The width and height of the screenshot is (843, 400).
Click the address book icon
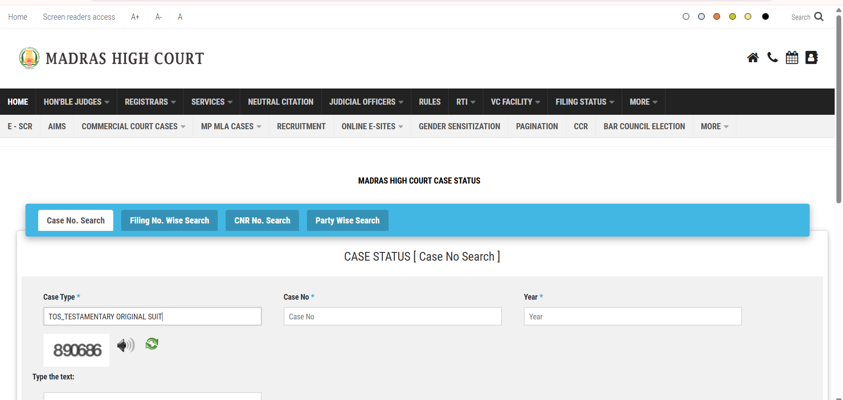tap(811, 58)
